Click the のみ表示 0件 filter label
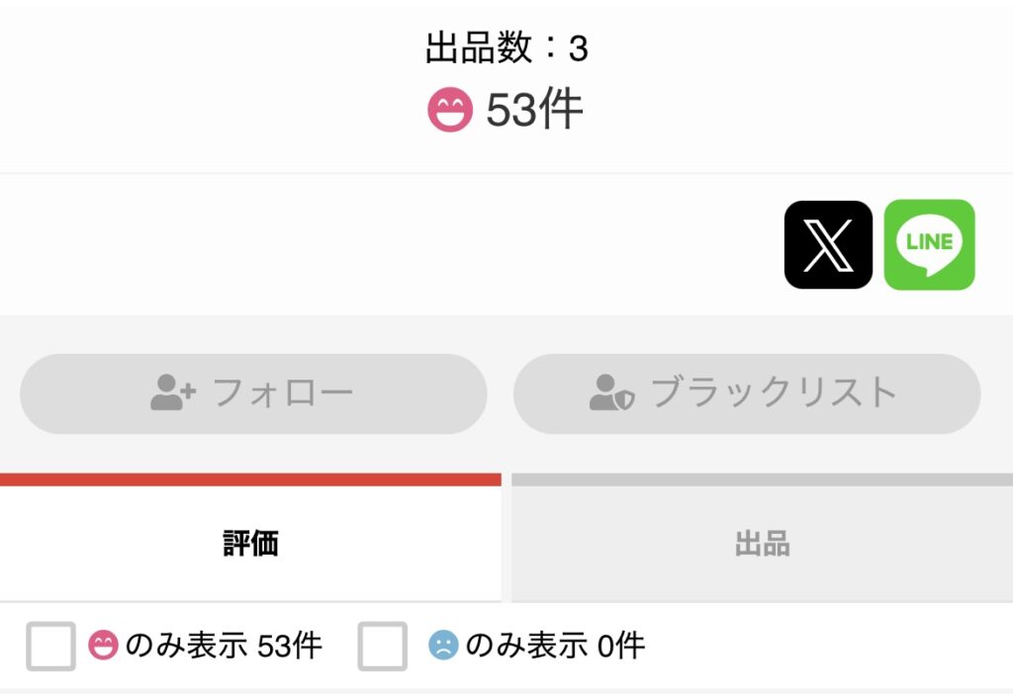 pos(555,646)
